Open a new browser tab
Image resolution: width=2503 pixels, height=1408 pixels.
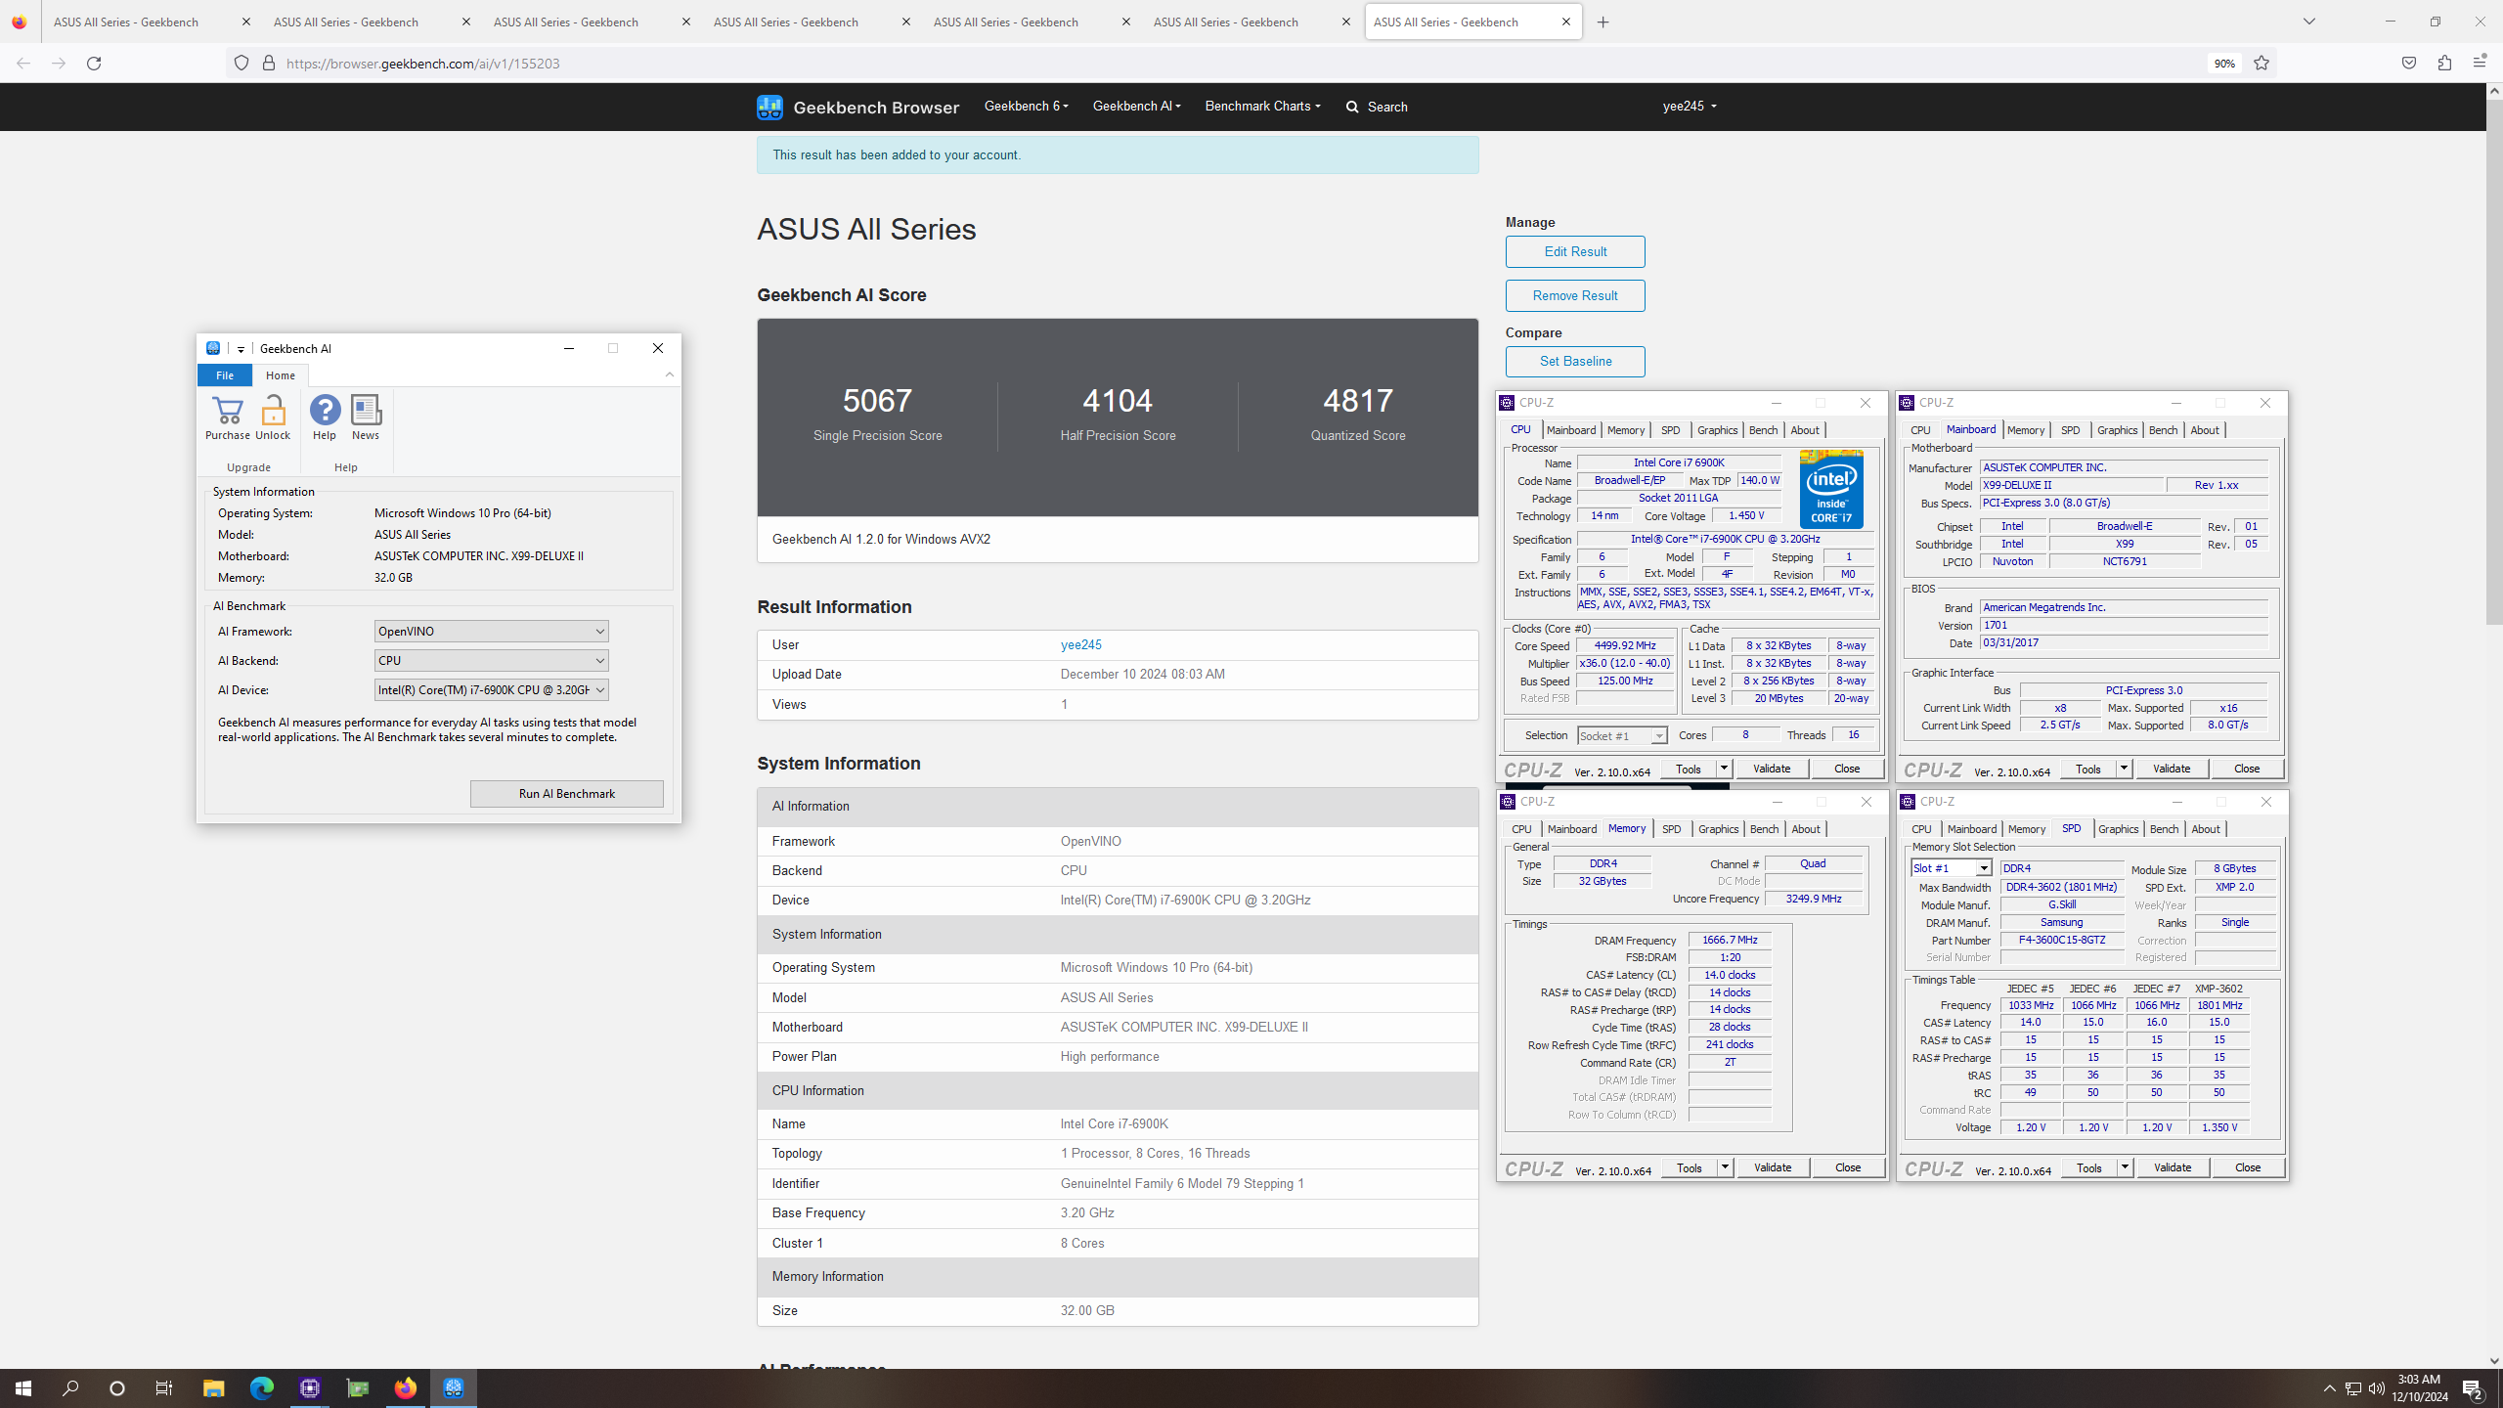point(1603,22)
